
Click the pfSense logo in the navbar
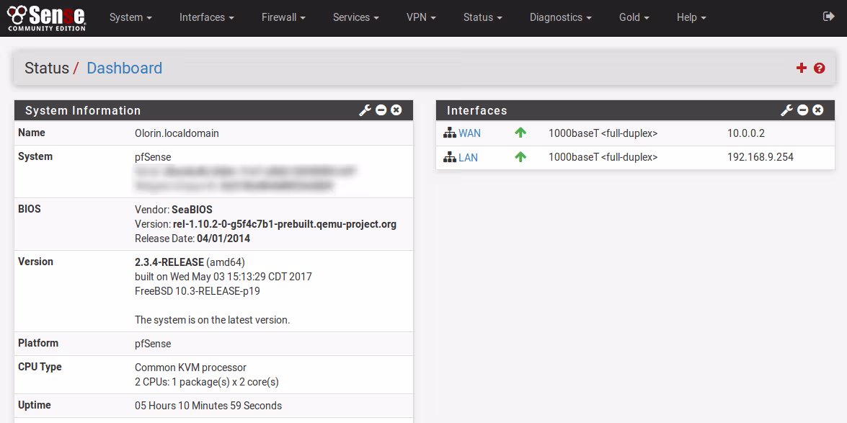pos(46,17)
